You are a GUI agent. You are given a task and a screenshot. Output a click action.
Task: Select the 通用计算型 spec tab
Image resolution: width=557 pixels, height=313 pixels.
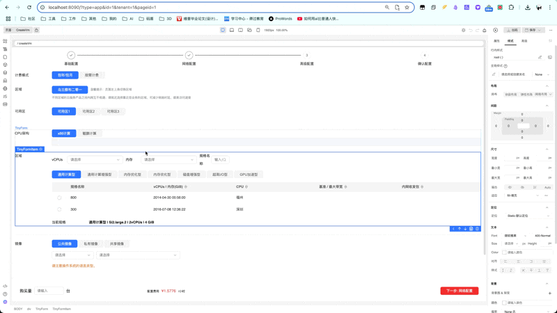(x=66, y=175)
